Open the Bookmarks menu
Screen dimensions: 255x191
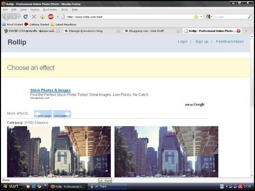click(50, 10)
